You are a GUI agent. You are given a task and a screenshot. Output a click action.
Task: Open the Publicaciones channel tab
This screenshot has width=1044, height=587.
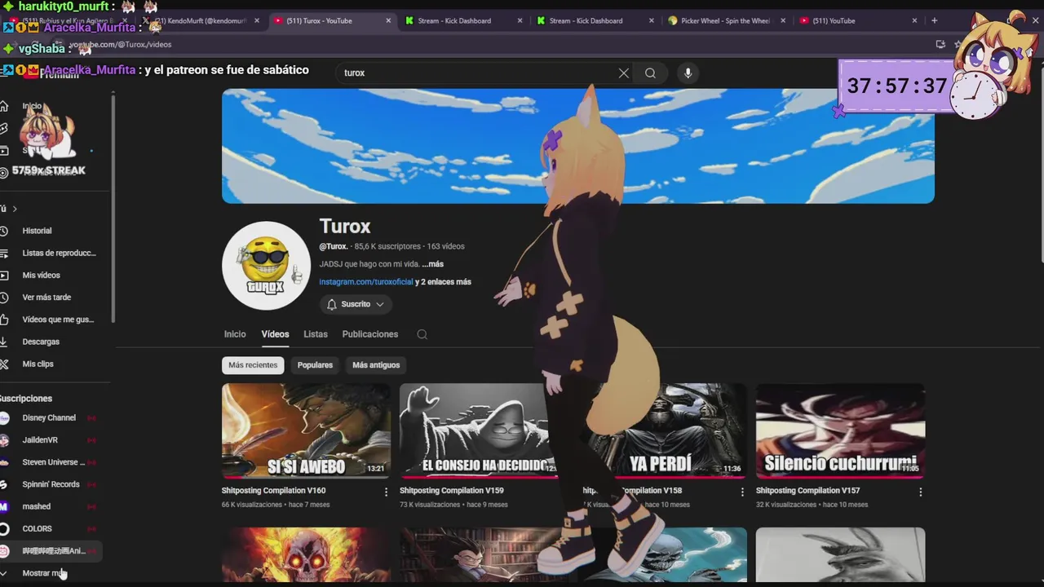(x=370, y=334)
